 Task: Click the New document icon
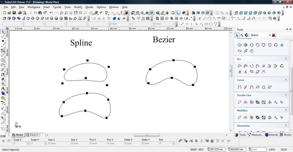(x=4, y=13)
